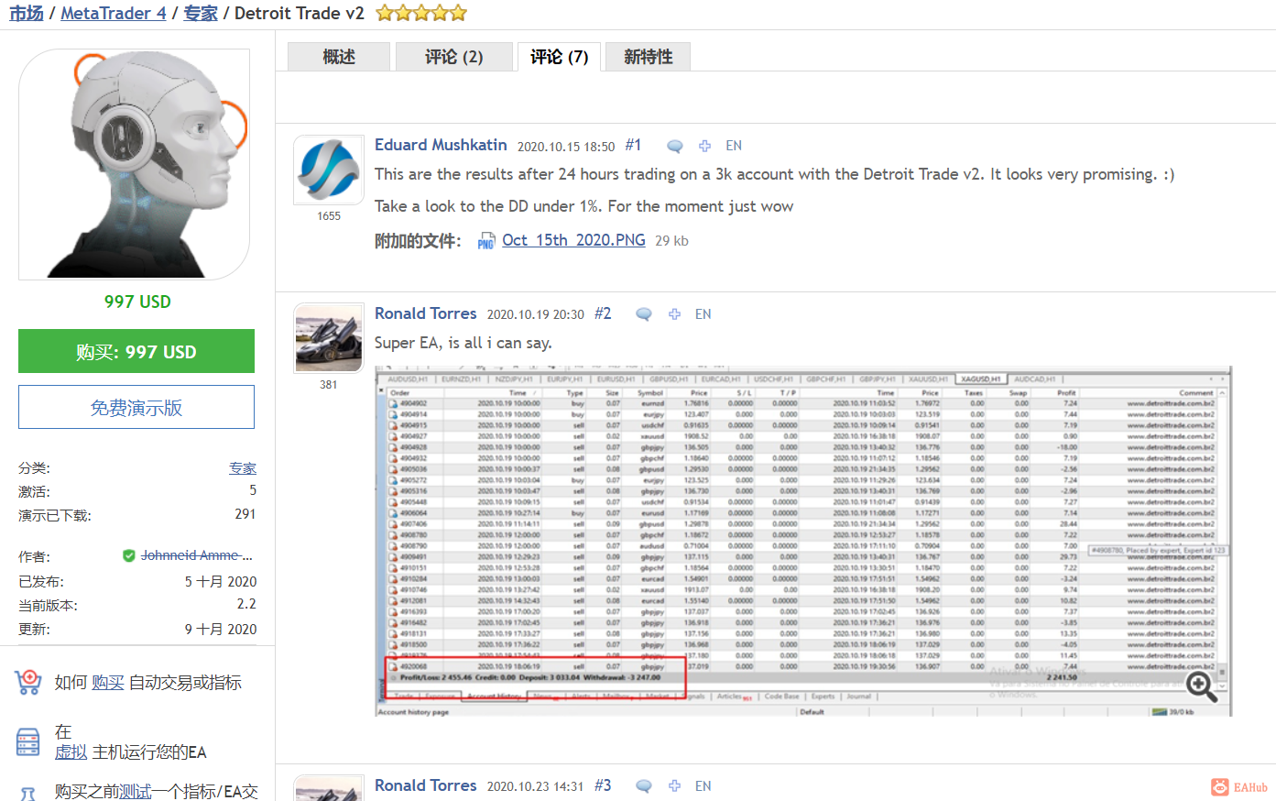Open the 评论 (2) tab
This screenshot has width=1276, height=801.
coord(453,57)
